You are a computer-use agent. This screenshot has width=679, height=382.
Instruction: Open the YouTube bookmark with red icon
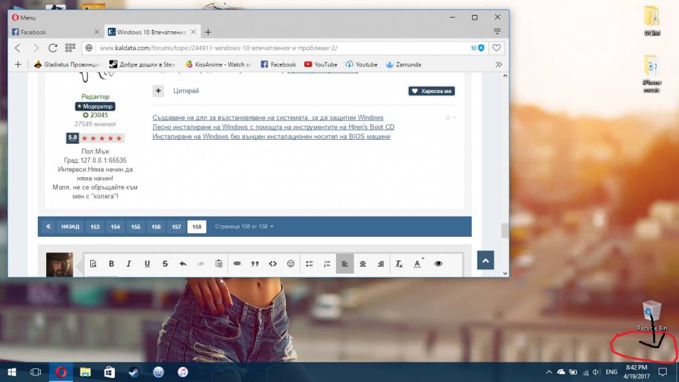coord(320,64)
